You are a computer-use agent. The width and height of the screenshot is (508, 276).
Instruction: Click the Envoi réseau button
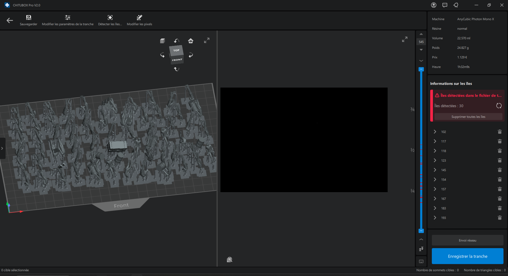(467, 240)
